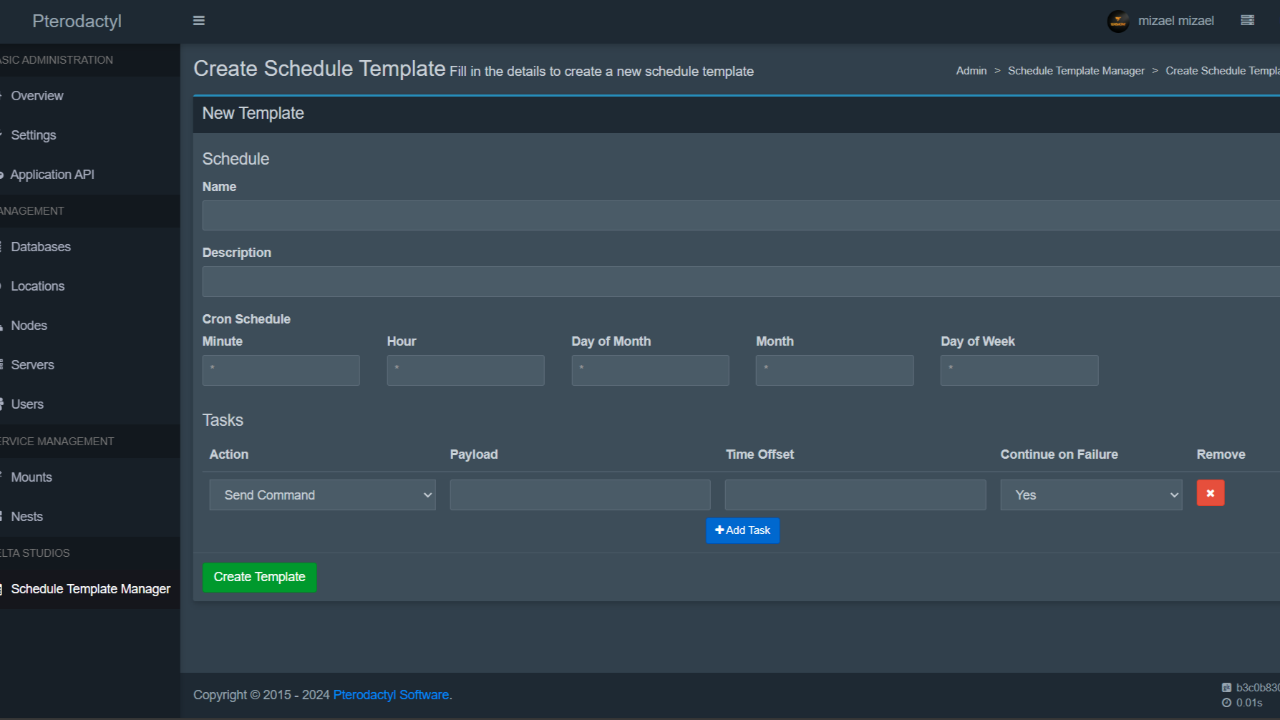1280x720 pixels.
Task: Click the Nests icon in sidebar
Action: click(x=1, y=516)
